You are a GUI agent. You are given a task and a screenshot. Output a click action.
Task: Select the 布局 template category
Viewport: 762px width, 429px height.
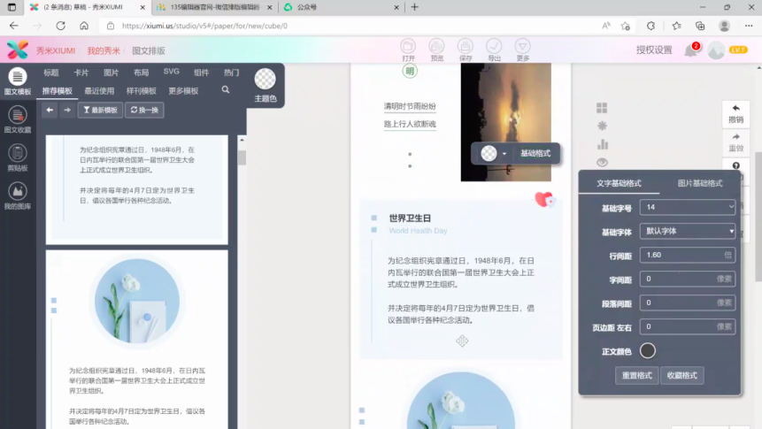(141, 73)
